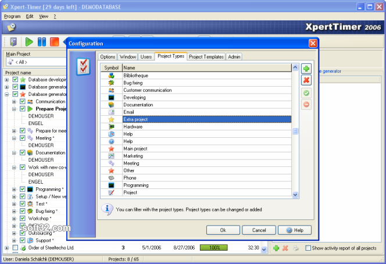Collapse the Meeting tree node

(x=14, y=138)
